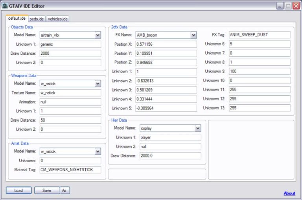This screenshot has height=200, width=302.
Task: Open the vehicles.ide tab
Action: click(x=58, y=19)
